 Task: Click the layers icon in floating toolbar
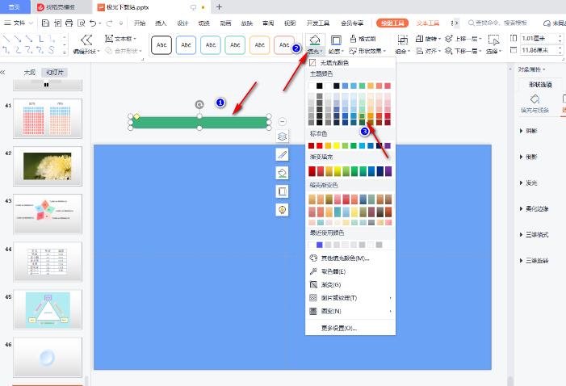click(x=283, y=136)
